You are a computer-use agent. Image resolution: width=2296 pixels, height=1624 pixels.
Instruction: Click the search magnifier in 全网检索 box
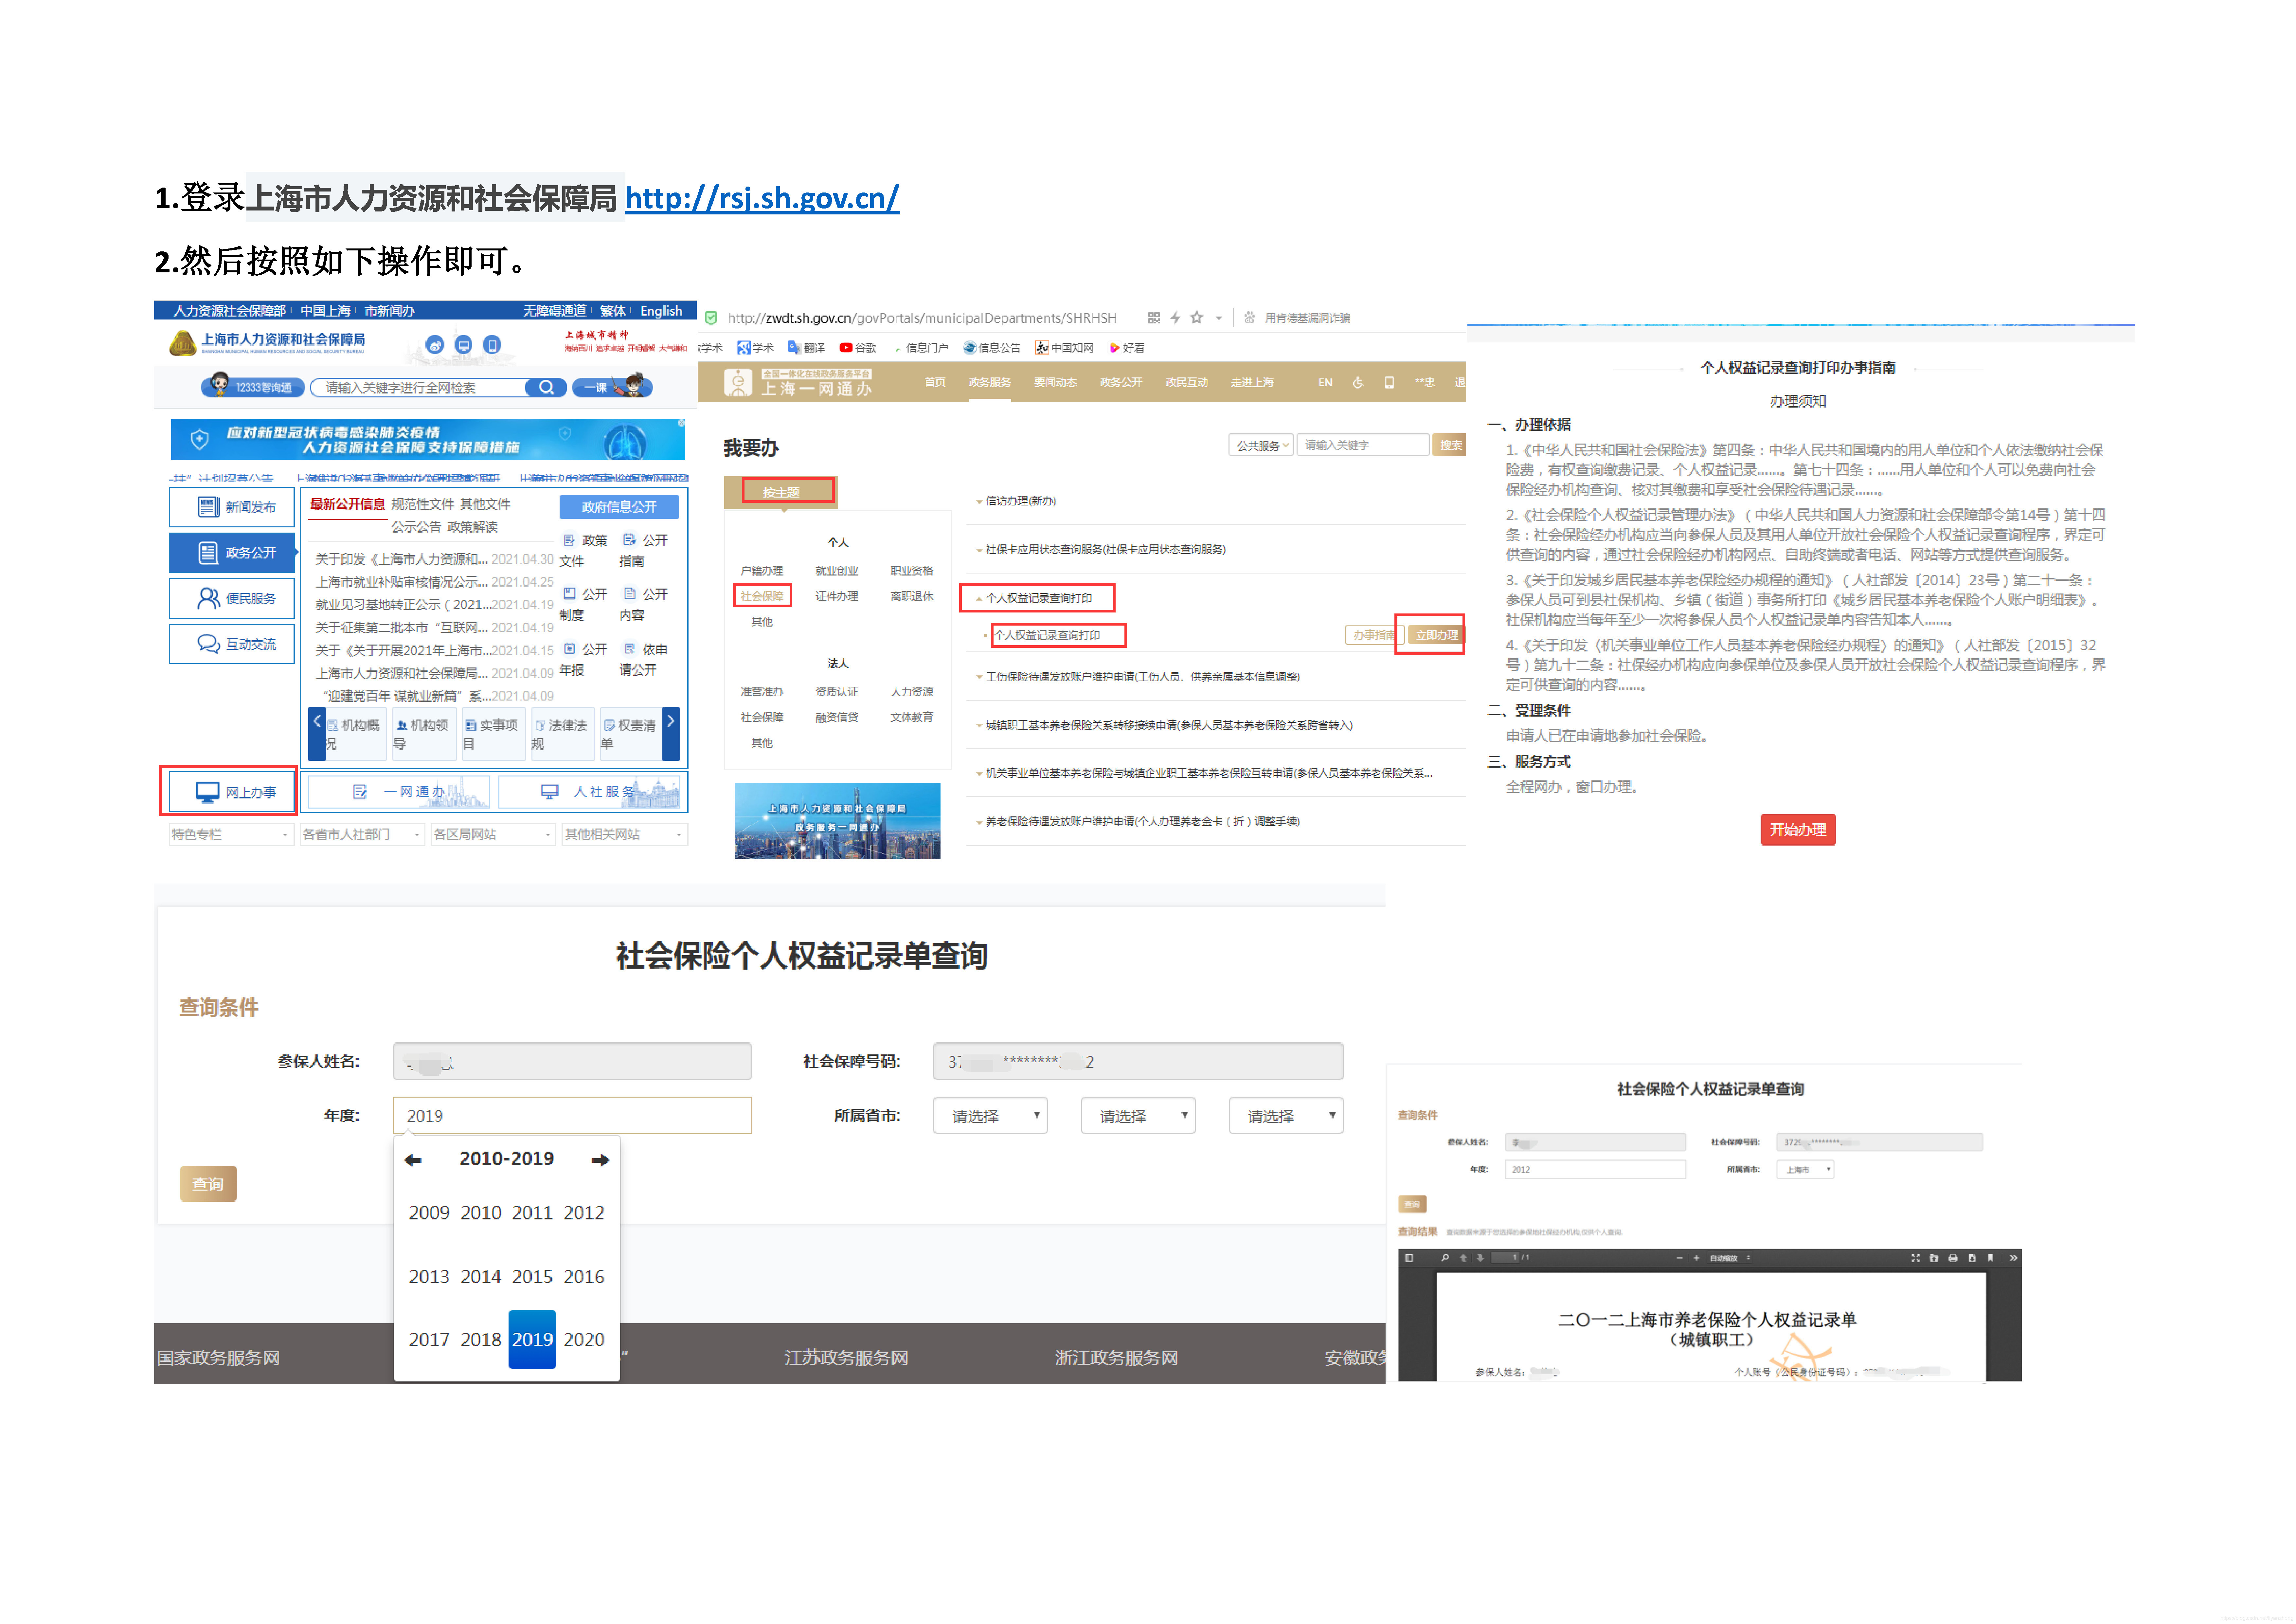tap(546, 387)
